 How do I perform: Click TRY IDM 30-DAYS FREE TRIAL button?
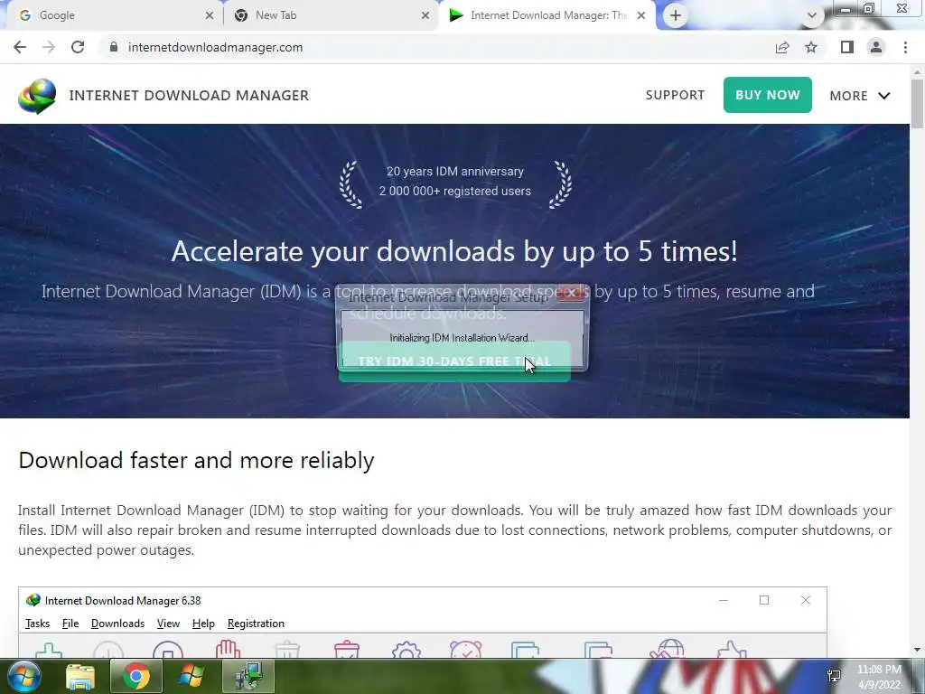454,361
